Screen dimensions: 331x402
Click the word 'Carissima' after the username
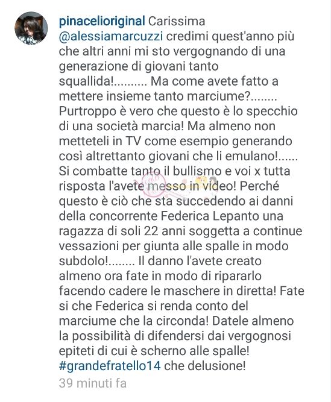point(177,22)
